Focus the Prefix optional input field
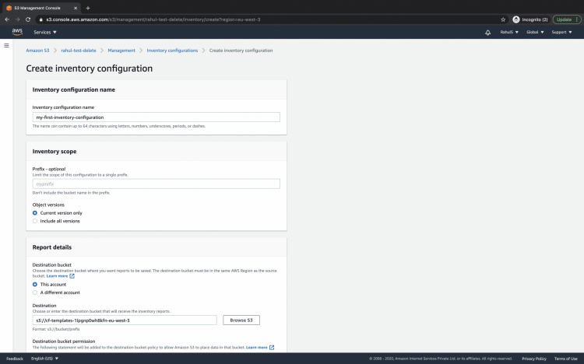This screenshot has height=364, width=584. click(x=156, y=184)
